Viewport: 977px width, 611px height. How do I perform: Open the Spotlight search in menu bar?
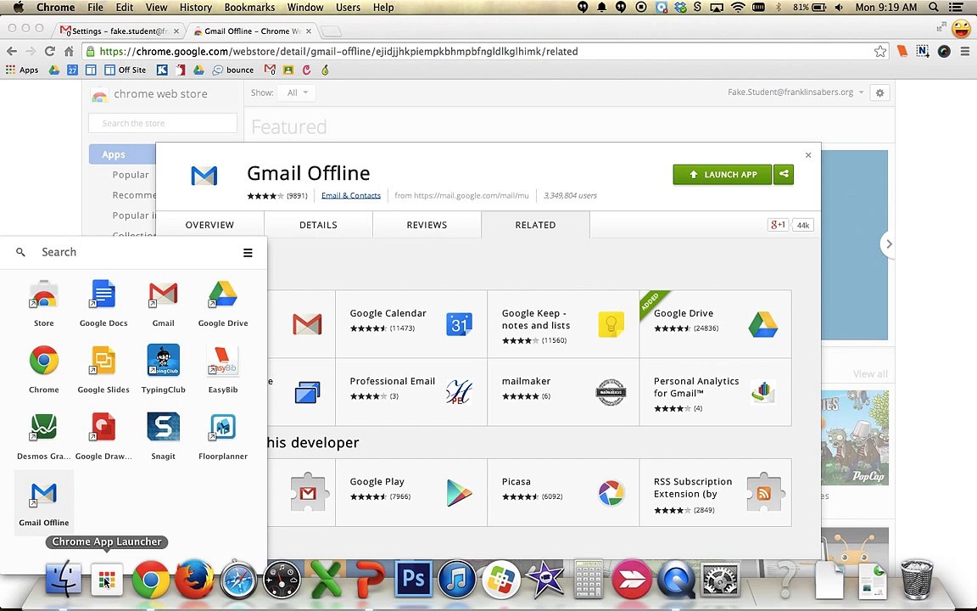933,8
